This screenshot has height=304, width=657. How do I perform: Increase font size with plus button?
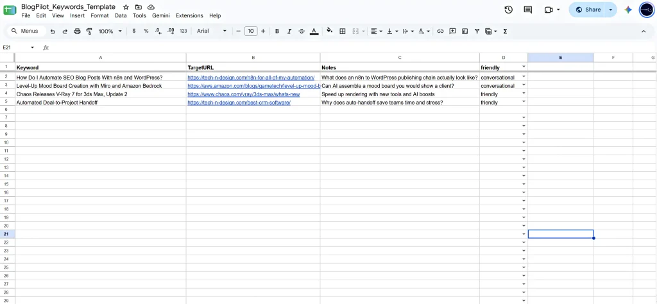(263, 31)
